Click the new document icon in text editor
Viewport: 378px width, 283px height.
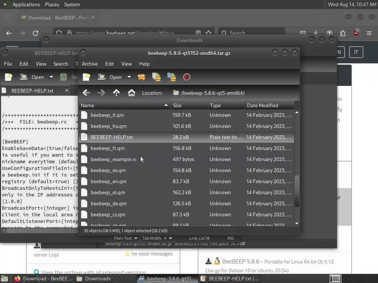click(x=9, y=77)
